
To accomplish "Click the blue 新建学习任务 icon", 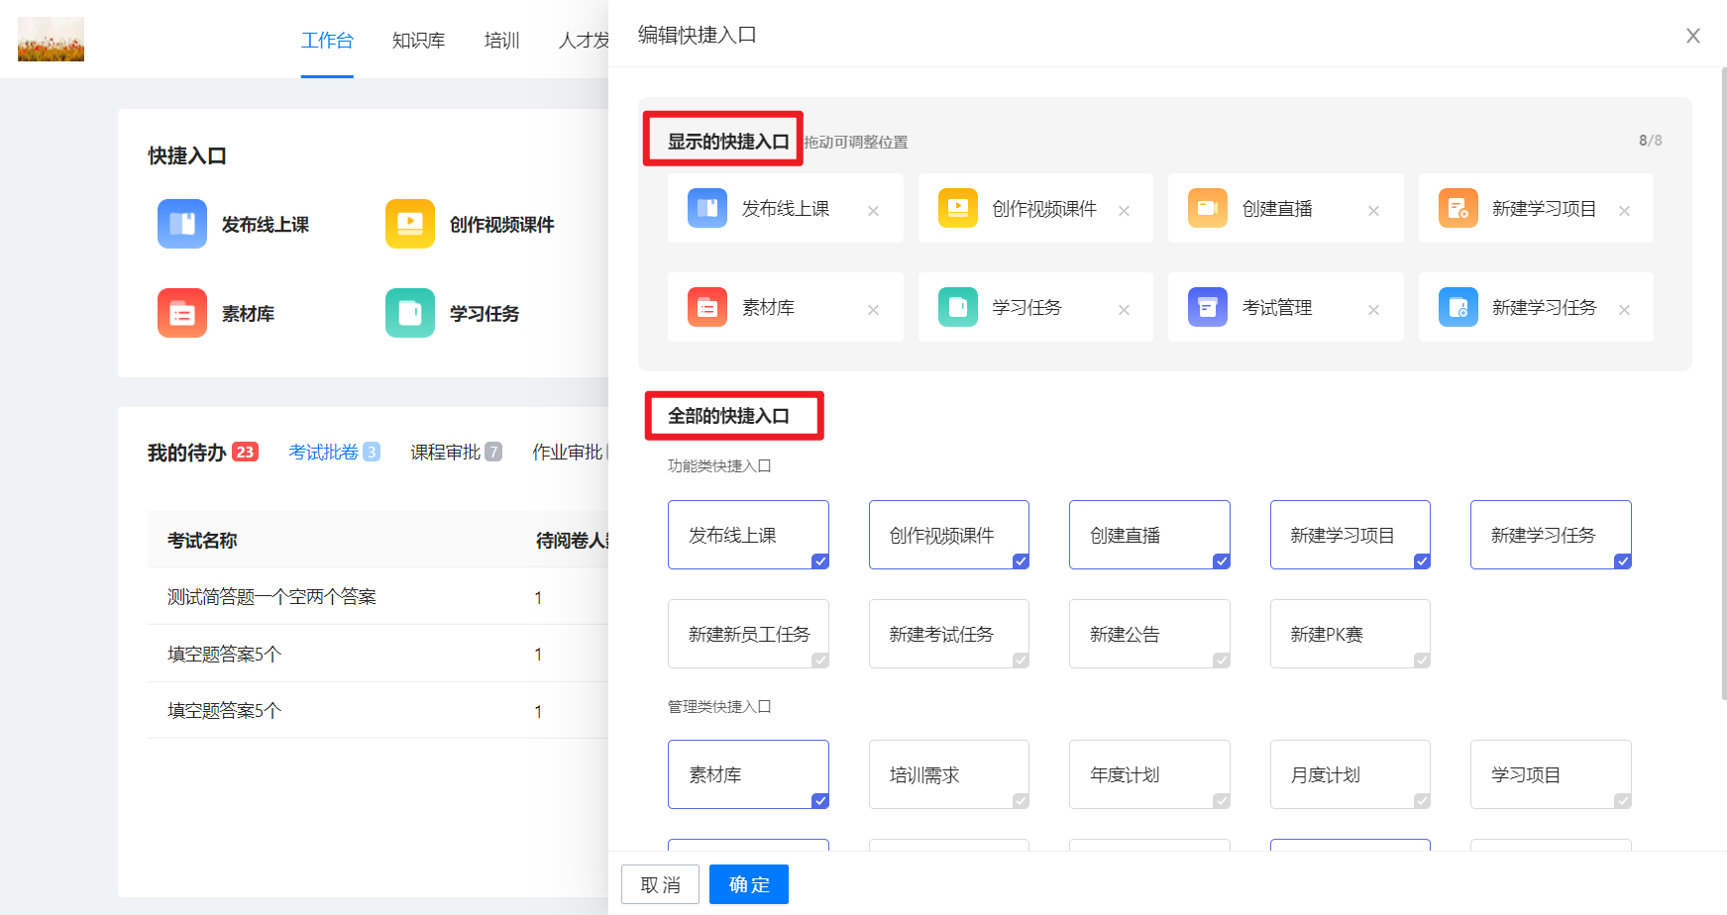I will (1457, 307).
